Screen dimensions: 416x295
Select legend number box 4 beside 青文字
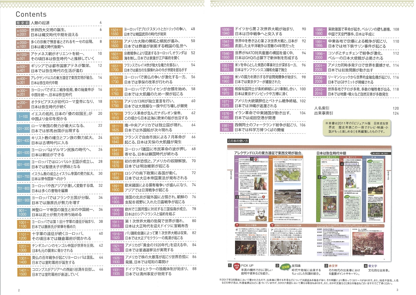coord(365,266)
